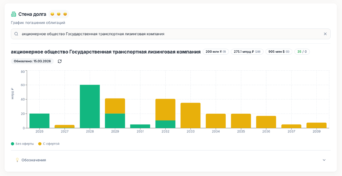
Task: Select the green segment of 2032 bar
Action: tap(165, 124)
